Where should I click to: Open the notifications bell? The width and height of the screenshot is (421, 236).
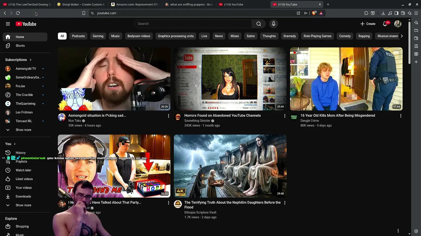[x=385, y=24]
